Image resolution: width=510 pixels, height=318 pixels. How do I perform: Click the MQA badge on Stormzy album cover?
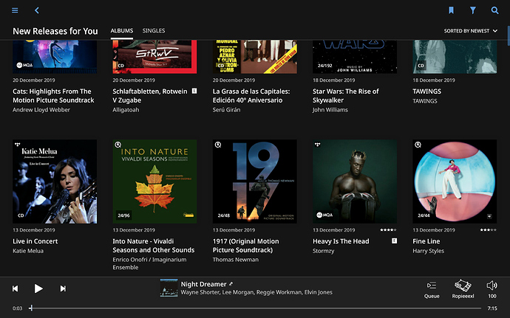coord(324,215)
